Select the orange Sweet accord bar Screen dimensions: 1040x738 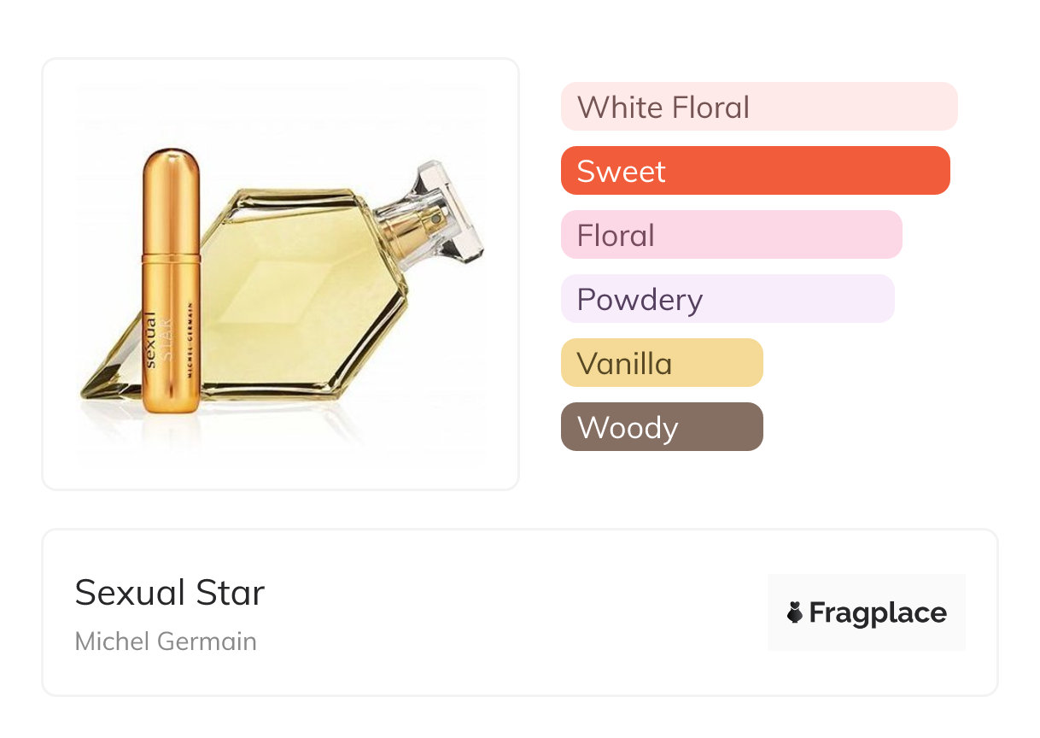click(755, 171)
